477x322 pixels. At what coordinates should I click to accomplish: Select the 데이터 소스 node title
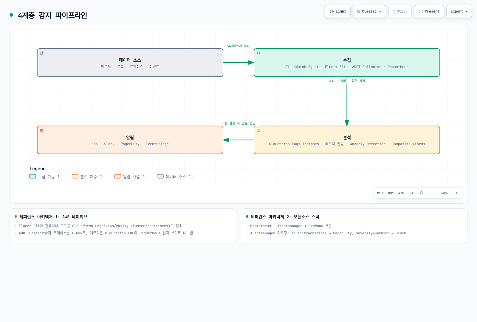pyautogui.click(x=130, y=60)
